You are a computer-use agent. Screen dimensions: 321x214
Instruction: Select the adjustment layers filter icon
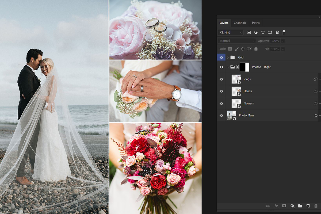point(256,32)
